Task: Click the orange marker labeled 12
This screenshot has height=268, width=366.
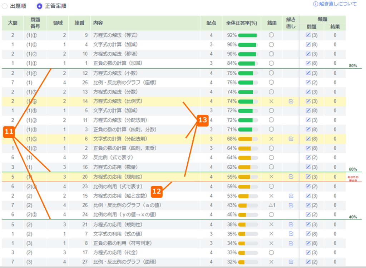Action: [157, 192]
